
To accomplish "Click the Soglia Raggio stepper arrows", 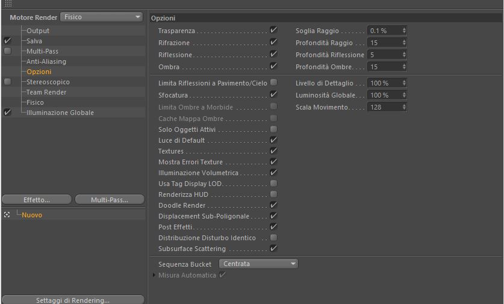I will click(x=404, y=31).
